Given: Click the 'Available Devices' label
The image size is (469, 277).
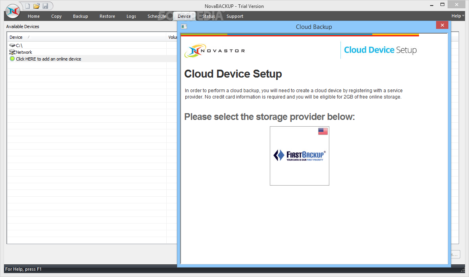Looking at the screenshot, I should pos(23,27).
